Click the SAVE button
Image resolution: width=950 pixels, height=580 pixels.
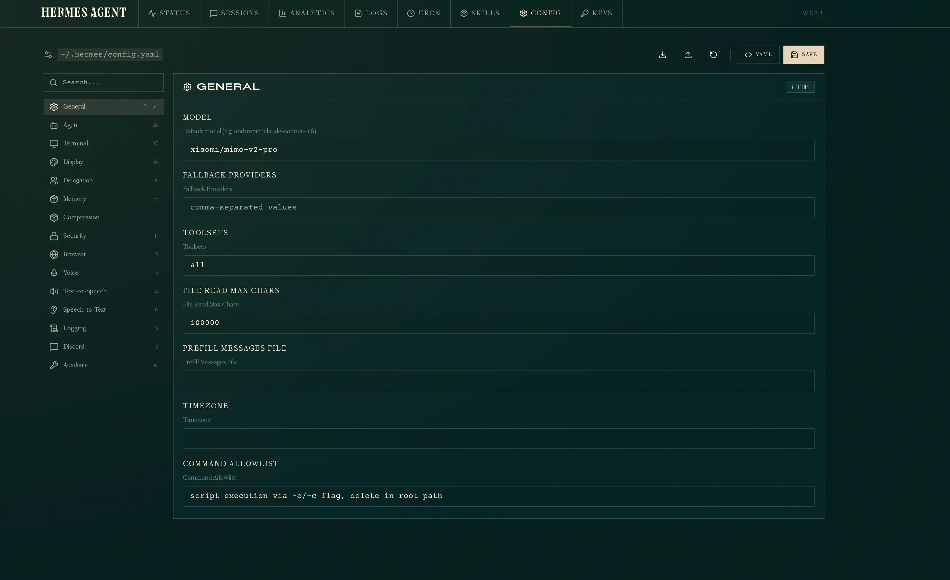pos(804,54)
